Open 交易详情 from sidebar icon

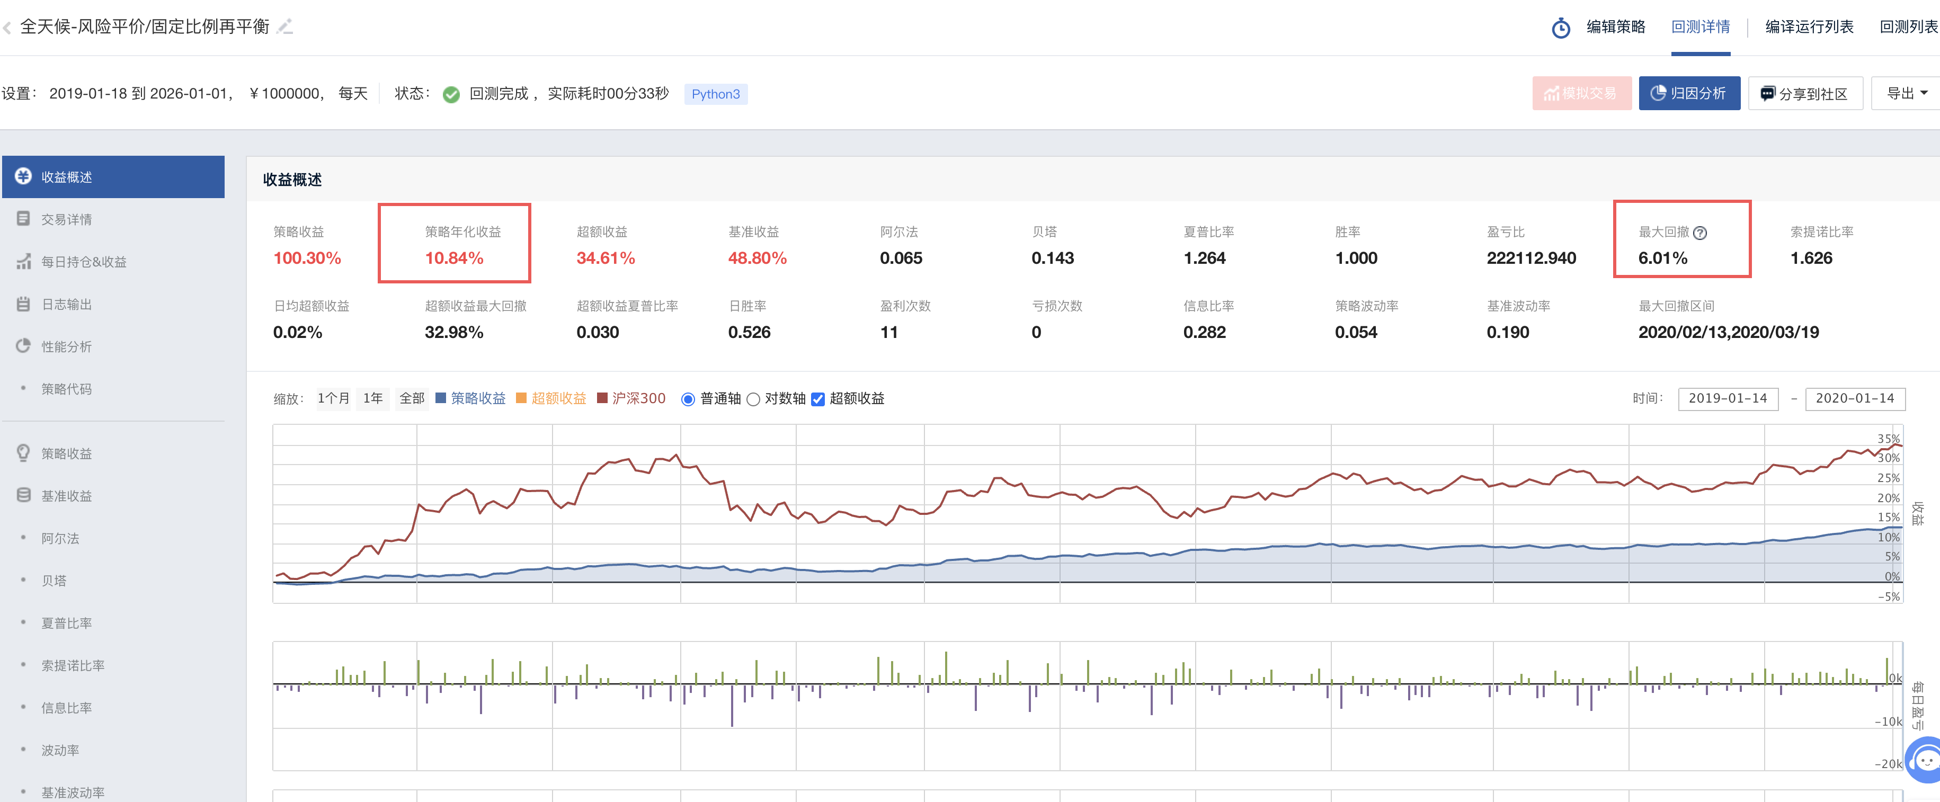point(23,218)
